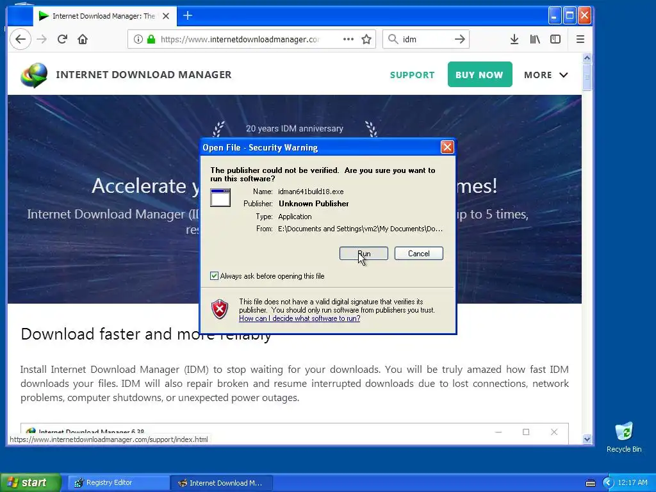Expand the MORE navigation dropdown

pyautogui.click(x=546, y=75)
